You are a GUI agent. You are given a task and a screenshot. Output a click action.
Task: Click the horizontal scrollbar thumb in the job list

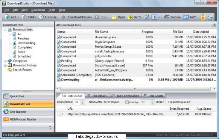click(x=135, y=89)
